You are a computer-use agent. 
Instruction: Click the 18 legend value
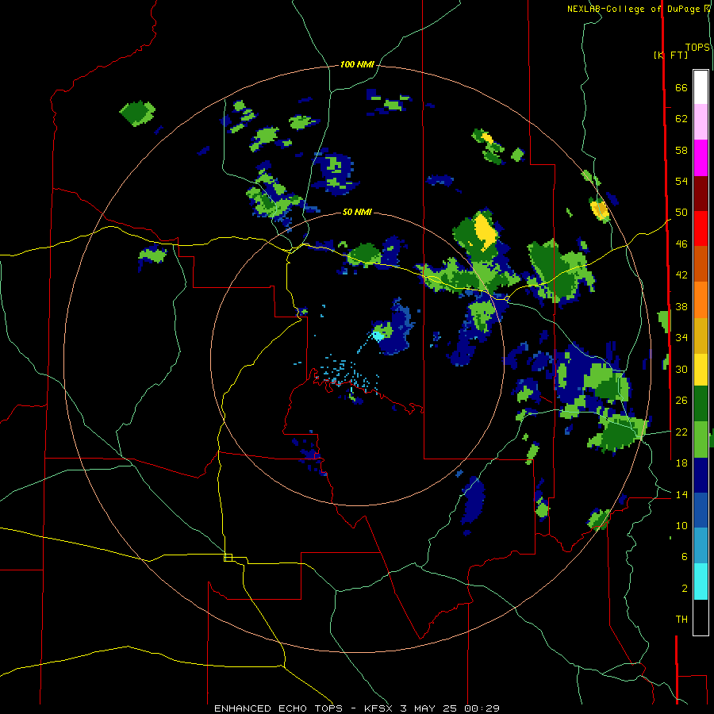tap(681, 463)
